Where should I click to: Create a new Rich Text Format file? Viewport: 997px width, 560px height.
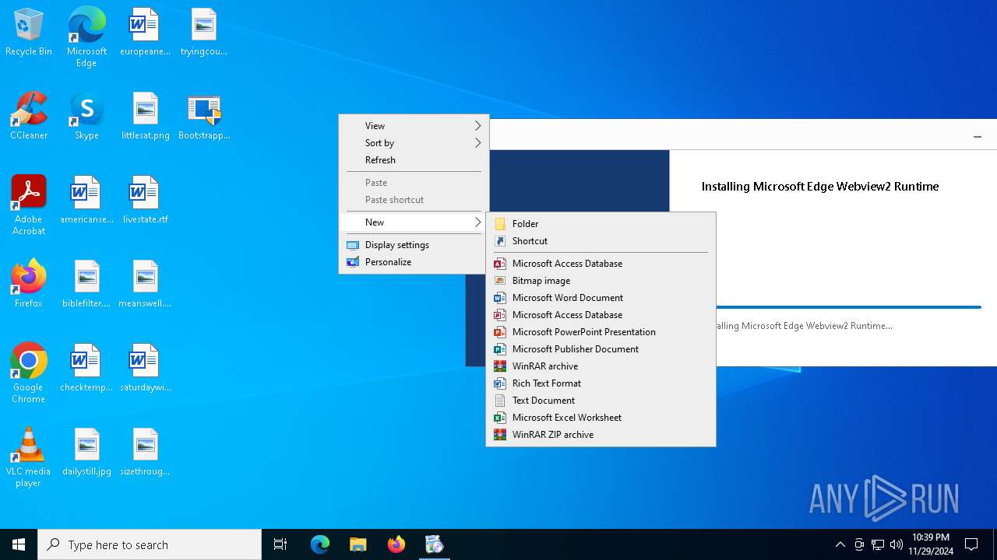click(x=601, y=383)
